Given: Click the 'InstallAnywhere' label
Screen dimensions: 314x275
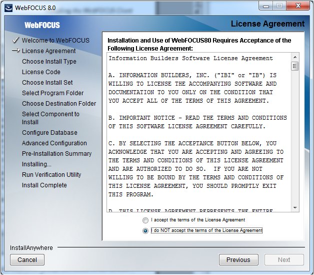Looking at the screenshot, I should click(x=31, y=248).
